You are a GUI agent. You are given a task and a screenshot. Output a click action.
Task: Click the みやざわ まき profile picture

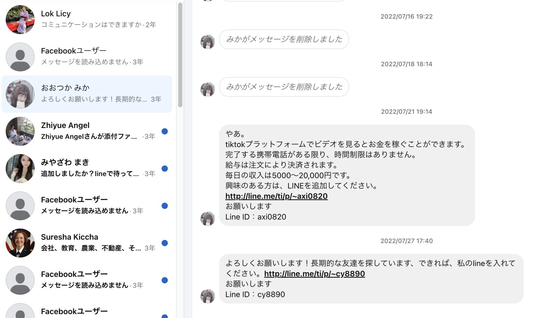tap(20, 168)
